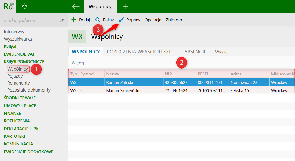Click NIP value 4893096627
This screenshot has width=295, height=161.
click(x=176, y=82)
